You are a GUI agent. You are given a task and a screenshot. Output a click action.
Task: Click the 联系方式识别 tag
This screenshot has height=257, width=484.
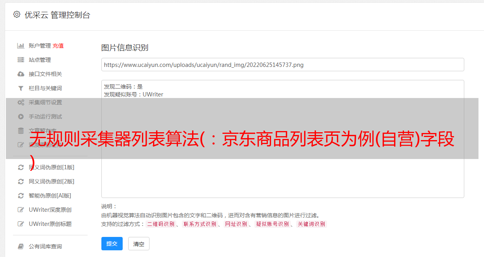[x=200, y=224]
